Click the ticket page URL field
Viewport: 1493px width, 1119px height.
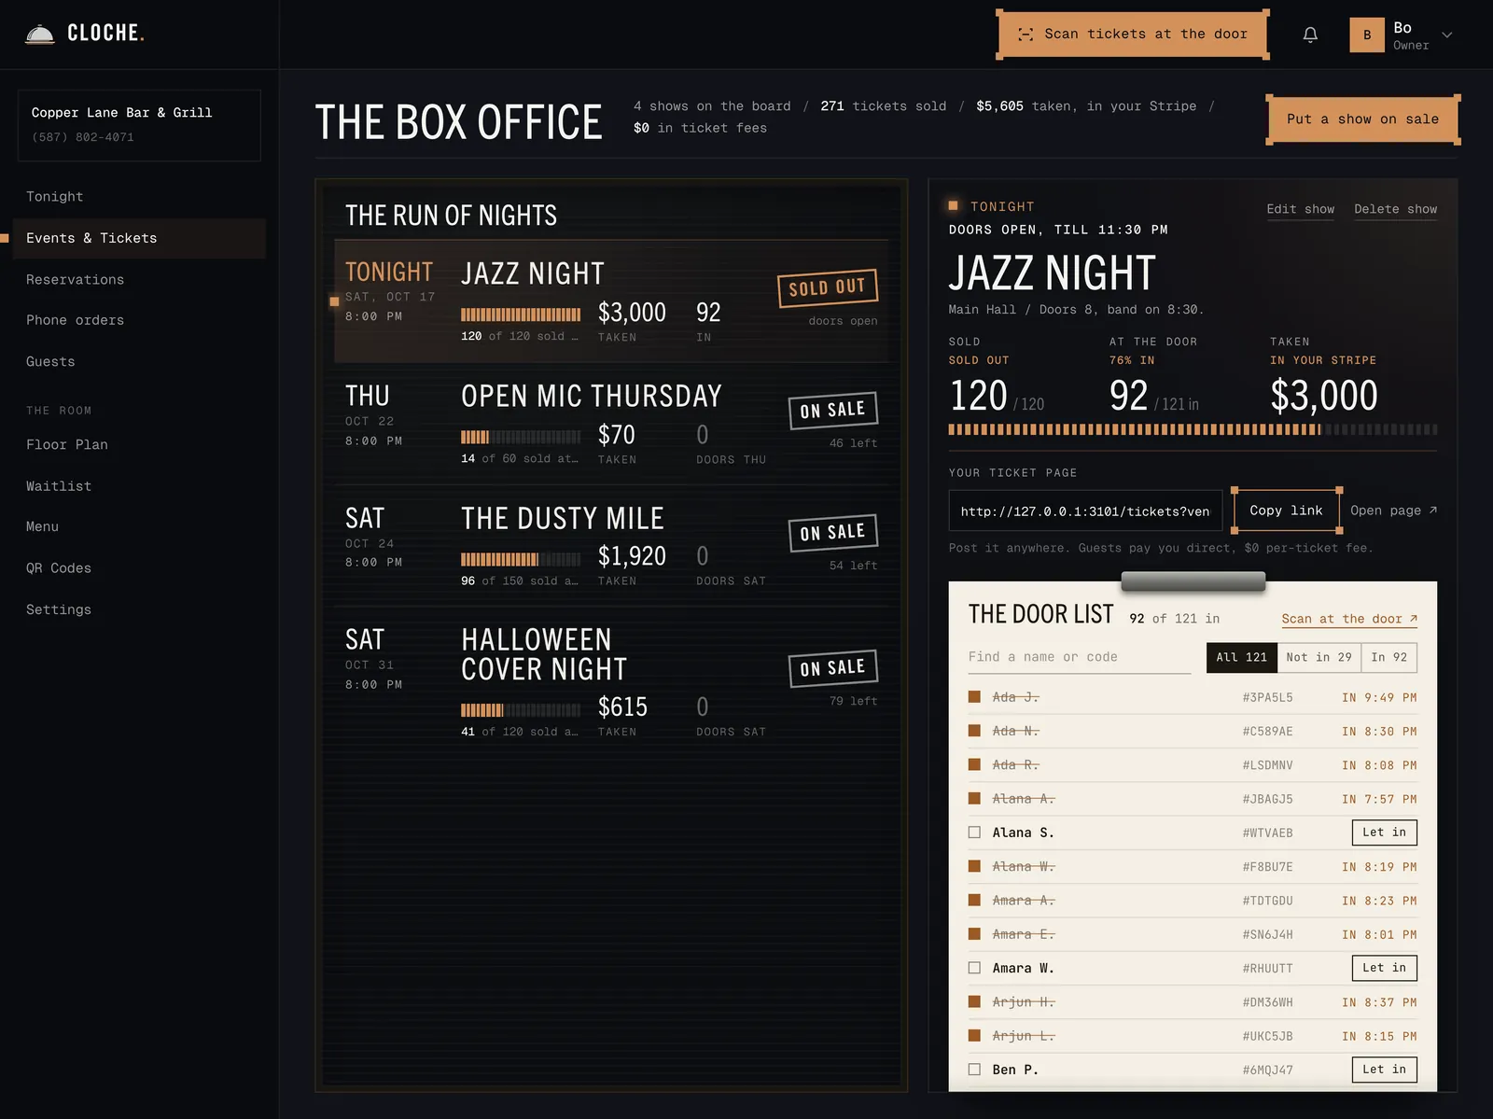point(1085,511)
